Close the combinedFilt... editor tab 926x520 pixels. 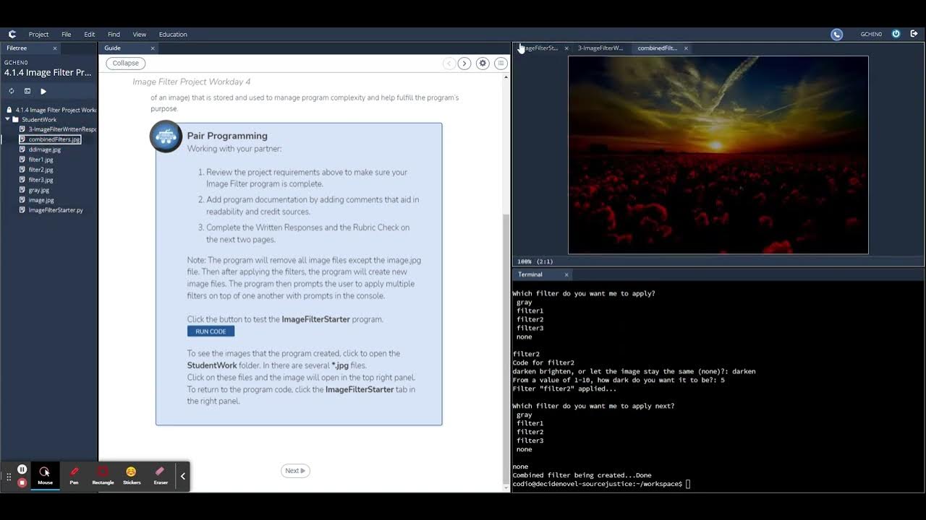pos(686,48)
